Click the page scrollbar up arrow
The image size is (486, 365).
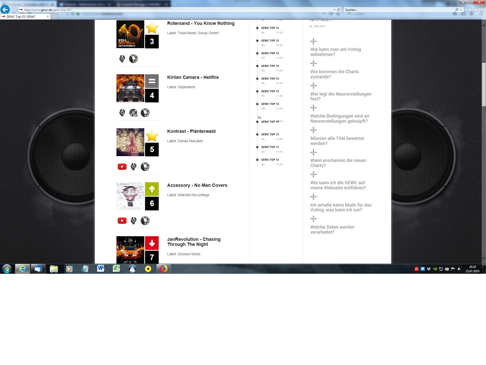point(484,25)
